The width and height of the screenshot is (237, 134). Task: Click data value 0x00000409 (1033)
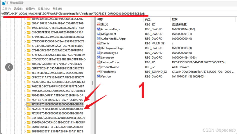184,57
